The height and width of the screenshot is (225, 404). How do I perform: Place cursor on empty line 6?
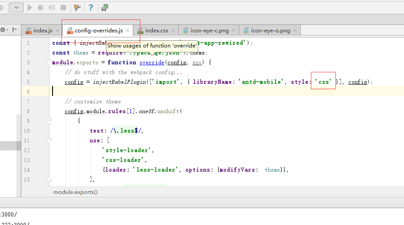(227, 91)
